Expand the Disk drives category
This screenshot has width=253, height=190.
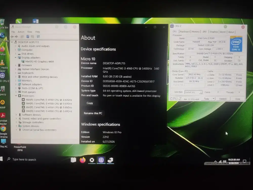16,54
